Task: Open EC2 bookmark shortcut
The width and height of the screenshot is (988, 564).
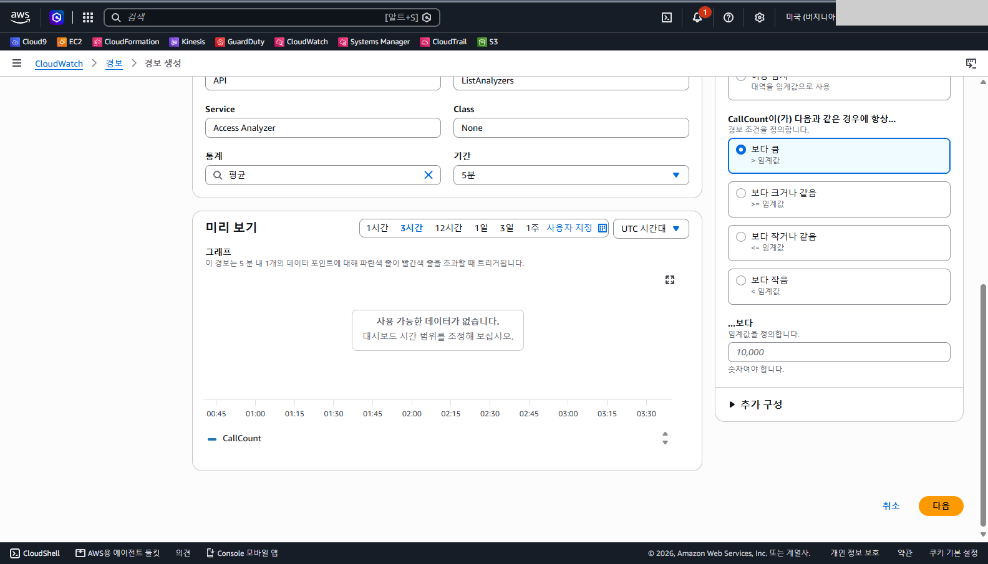Action: point(69,42)
